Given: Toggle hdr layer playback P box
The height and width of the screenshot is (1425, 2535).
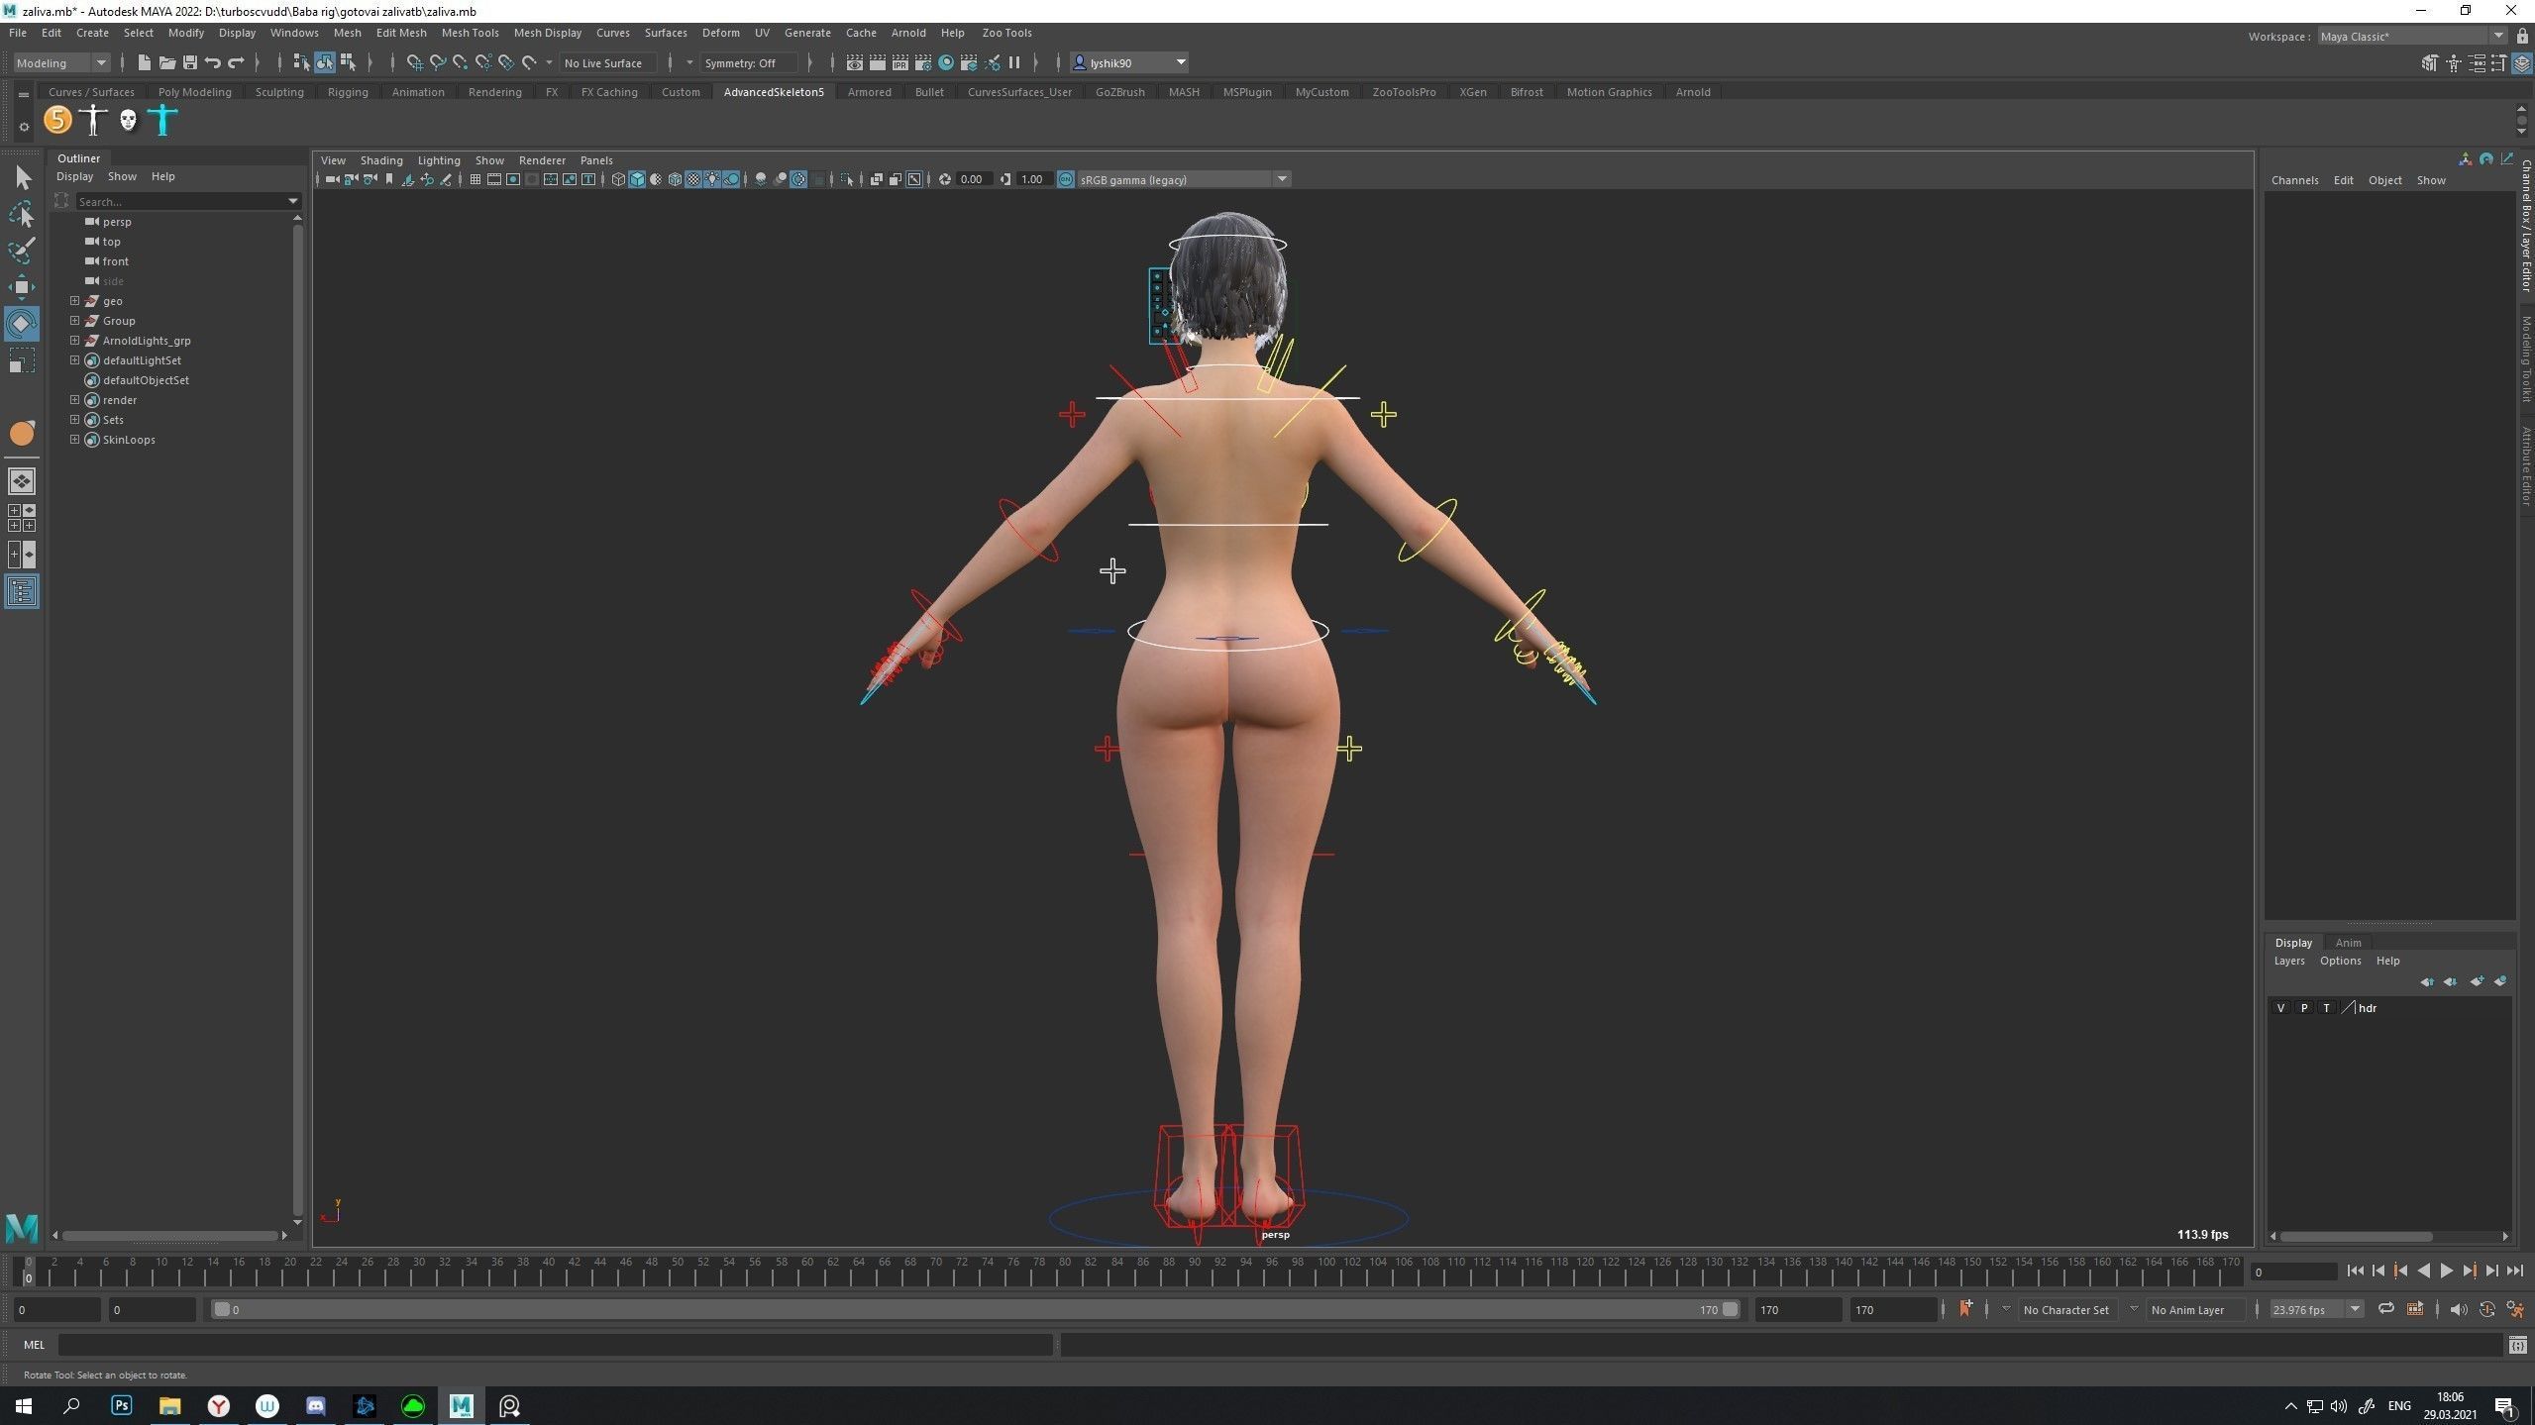Looking at the screenshot, I should coord(2304,1008).
